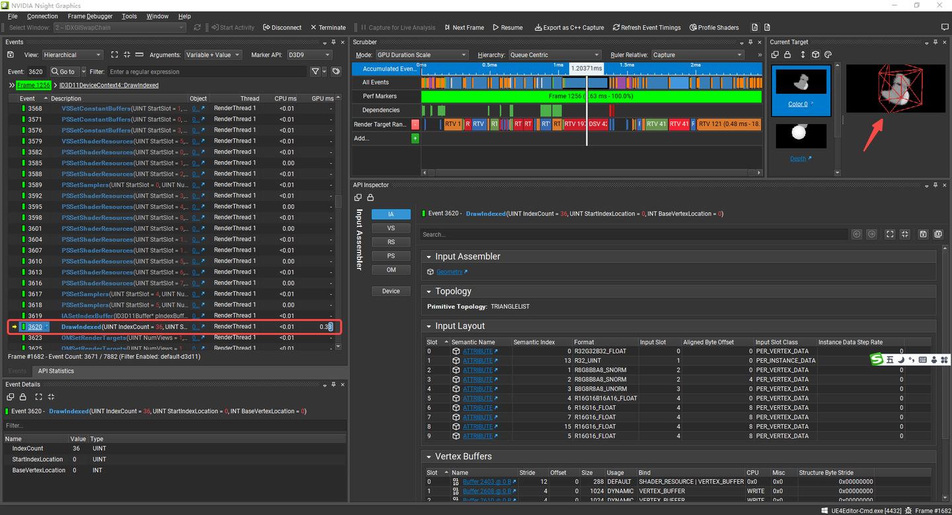952x515 pixels.
Task: Open the Frame Debugger menu
Action: [90, 16]
